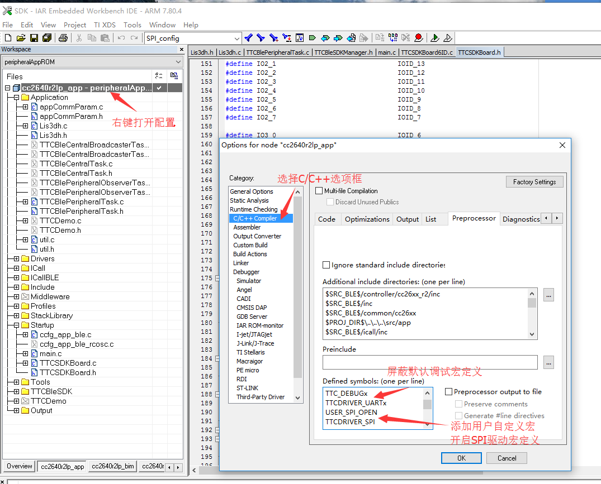The image size is (601, 484).
Task: Expand the TTCBleSDK folder node
Action: click(x=16, y=391)
